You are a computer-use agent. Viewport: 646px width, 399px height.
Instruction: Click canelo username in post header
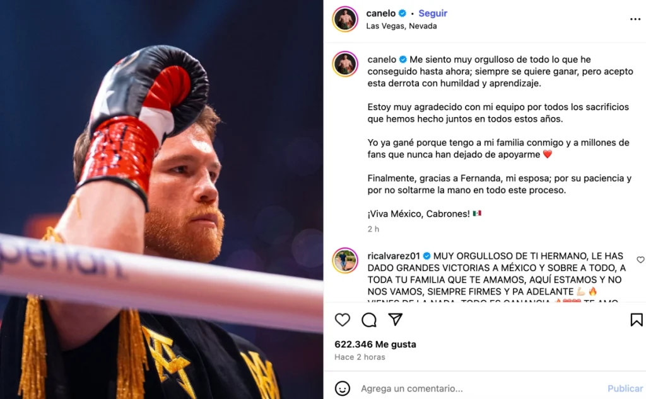click(x=380, y=13)
